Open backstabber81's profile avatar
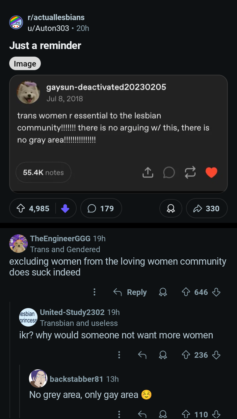The width and height of the screenshot is (237, 419). click(x=38, y=379)
